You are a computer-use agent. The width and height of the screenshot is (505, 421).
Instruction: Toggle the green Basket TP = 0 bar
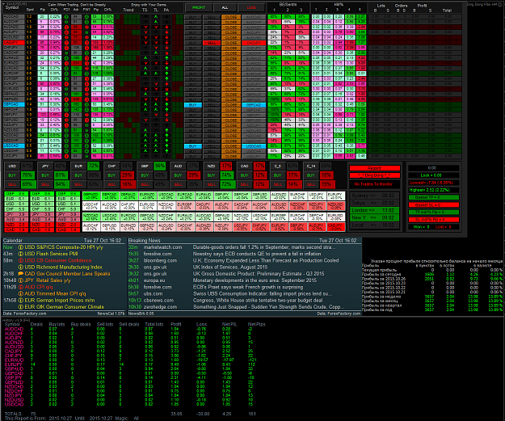tap(434, 197)
